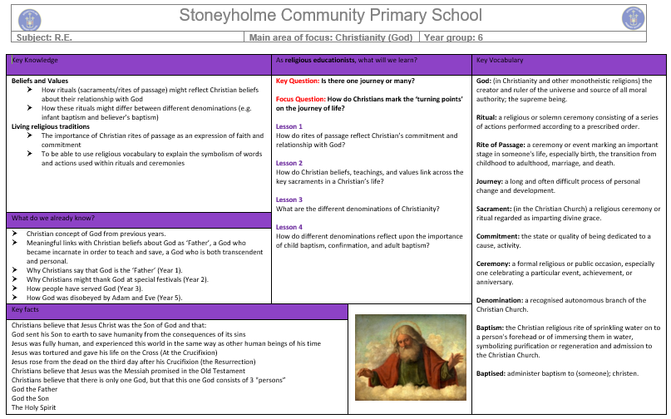Click 'Main area of focus: Christianity (God)'
The width and height of the screenshot is (671, 419).
click(x=331, y=37)
